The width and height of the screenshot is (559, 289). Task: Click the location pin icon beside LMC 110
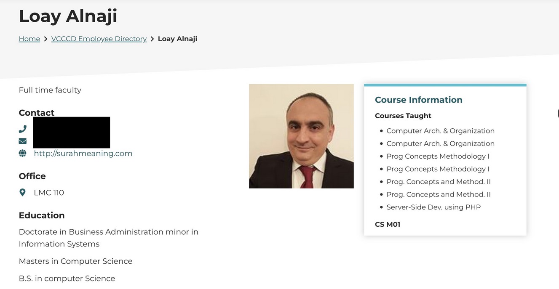tap(22, 192)
